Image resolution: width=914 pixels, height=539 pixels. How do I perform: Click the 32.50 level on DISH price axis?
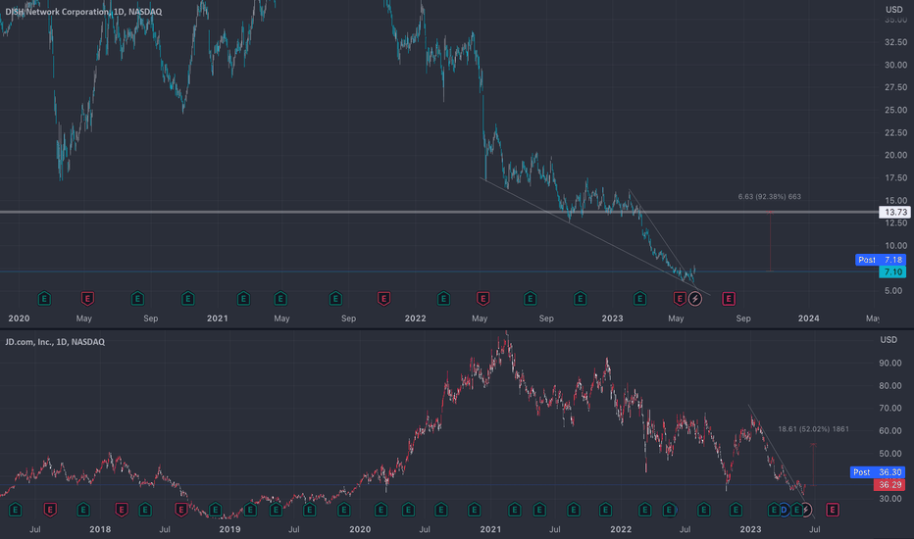[x=896, y=42]
